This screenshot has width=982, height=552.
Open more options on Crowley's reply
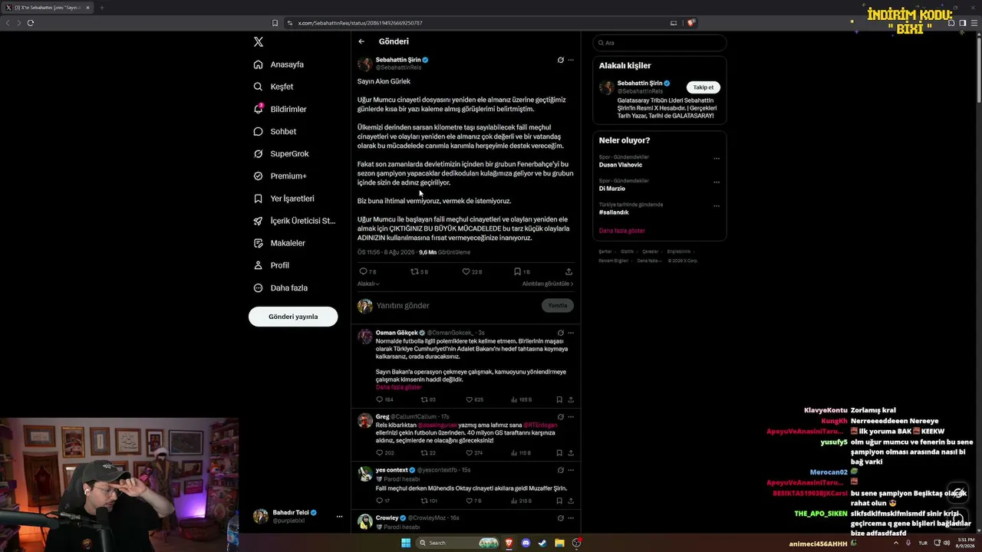coord(571,517)
